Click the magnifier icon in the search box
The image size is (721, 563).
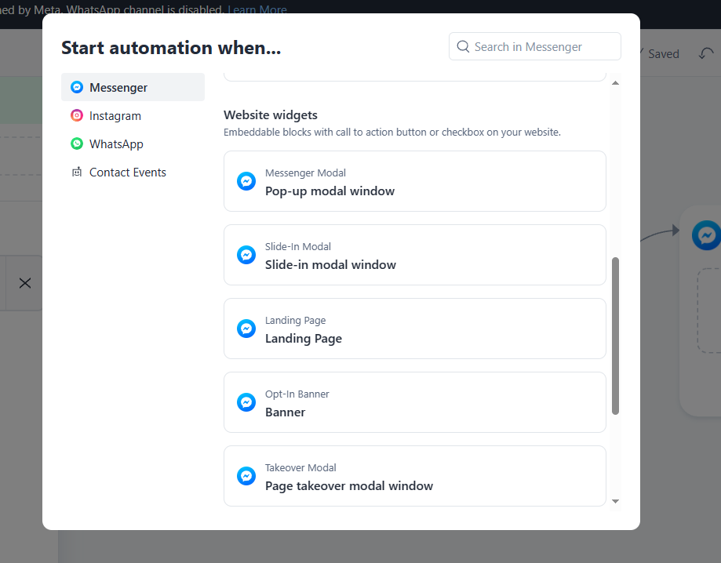tap(464, 47)
